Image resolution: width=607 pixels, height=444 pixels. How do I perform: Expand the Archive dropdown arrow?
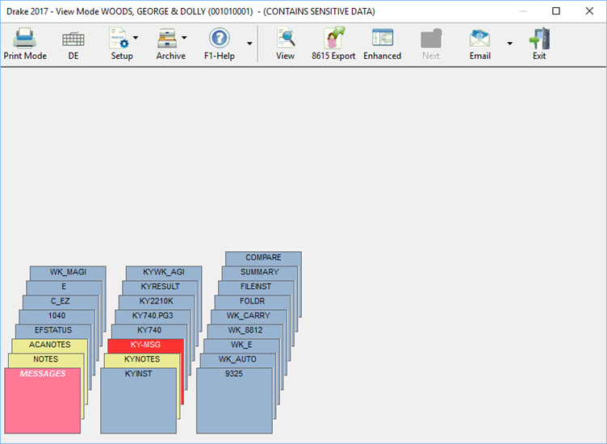[184, 38]
